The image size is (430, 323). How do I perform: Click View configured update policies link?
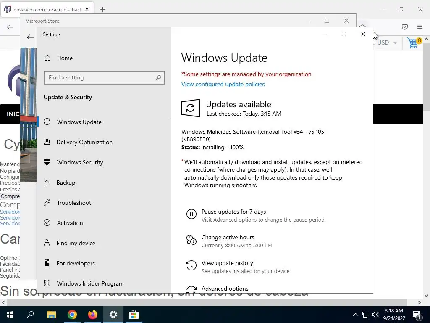point(223,84)
